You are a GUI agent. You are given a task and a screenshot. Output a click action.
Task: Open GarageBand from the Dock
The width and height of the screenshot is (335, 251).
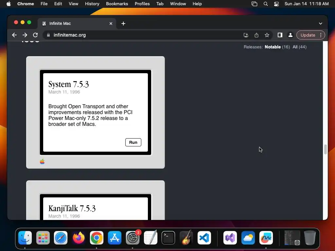[186, 238]
